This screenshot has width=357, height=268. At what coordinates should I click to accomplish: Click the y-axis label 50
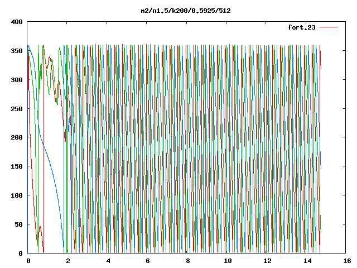point(18,224)
